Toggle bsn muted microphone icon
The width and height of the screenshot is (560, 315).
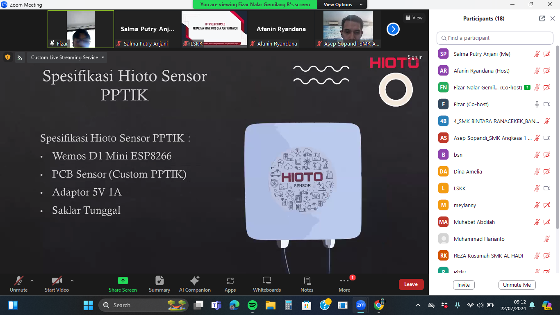[x=537, y=155]
